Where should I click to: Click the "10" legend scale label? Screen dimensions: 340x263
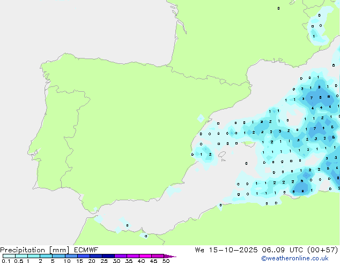[x=67, y=261]
